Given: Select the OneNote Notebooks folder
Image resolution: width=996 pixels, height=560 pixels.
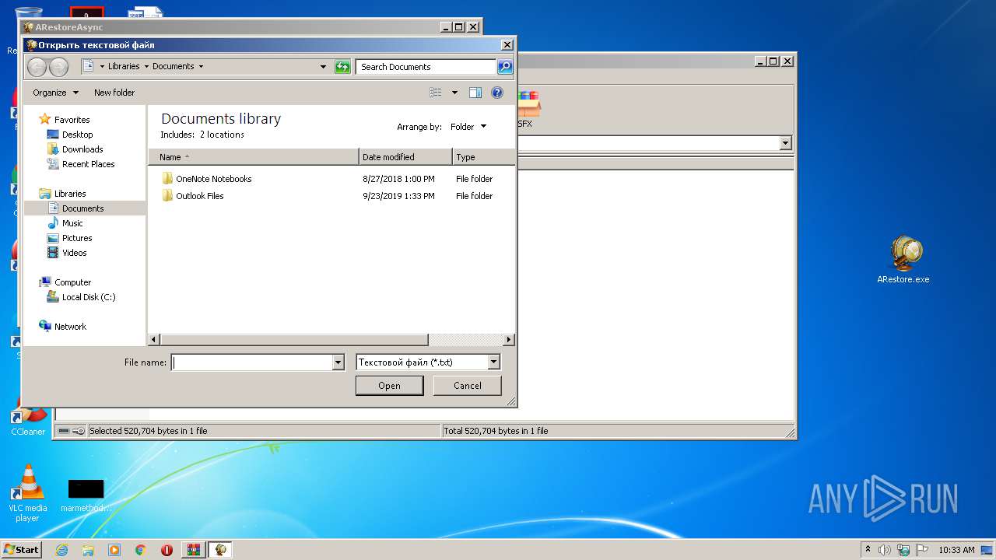Looking at the screenshot, I should pos(213,179).
